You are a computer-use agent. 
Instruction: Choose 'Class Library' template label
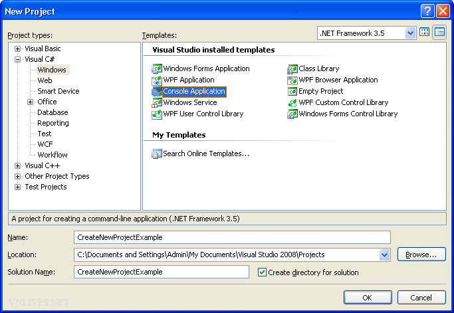[319, 68]
